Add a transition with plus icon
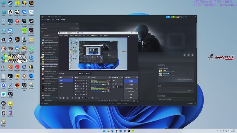237x133 pixels. [114, 87]
